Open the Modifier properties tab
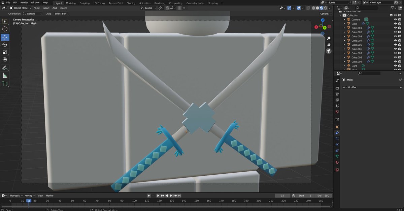404x211 pixels. click(x=337, y=133)
